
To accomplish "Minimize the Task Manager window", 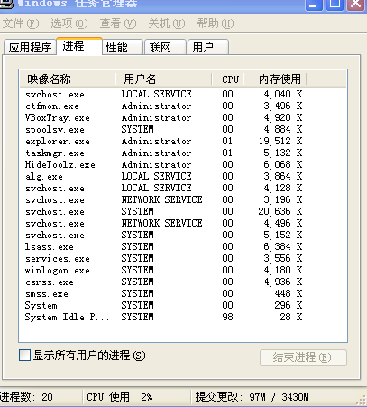I will [x=314, y=5].
